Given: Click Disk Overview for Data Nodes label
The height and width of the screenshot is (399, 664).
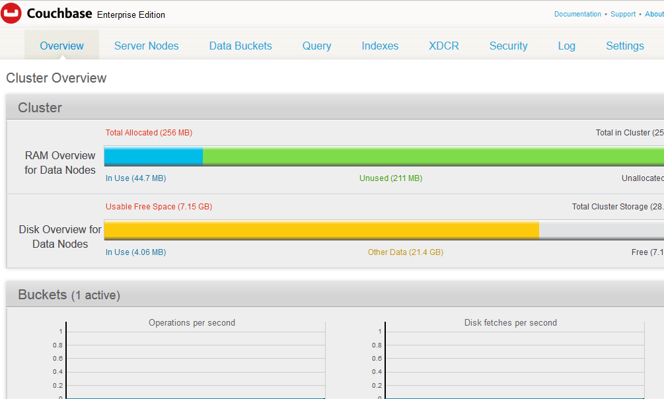Looking at the screenshot, I should 60,236.
